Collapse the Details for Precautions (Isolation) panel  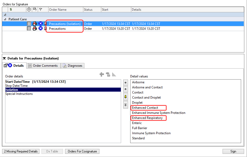(4, 58)
